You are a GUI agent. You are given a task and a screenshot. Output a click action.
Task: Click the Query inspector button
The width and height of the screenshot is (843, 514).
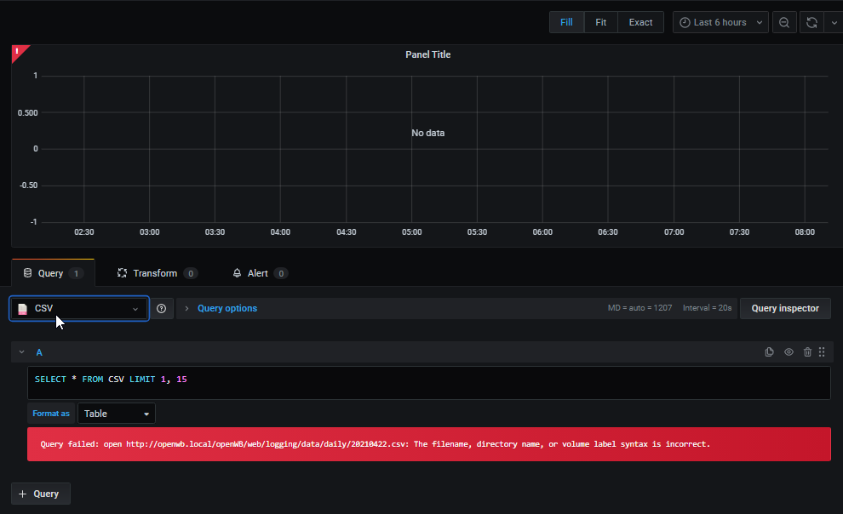coord(785,308)
